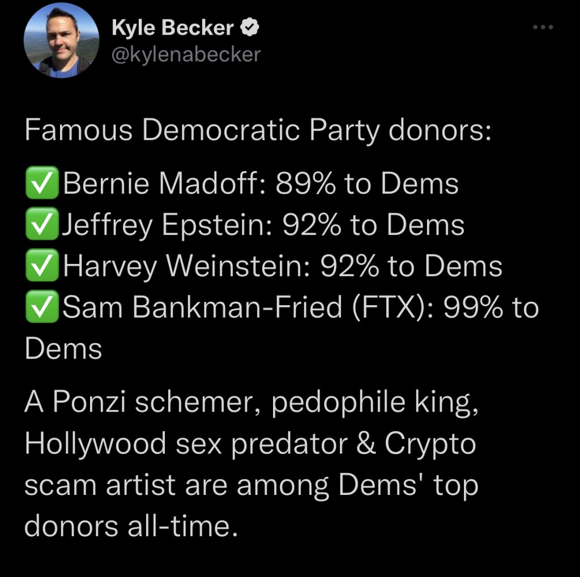This screenshot has height=577, width=580.
Task: Click the blue verified badge icon
Action: point(251,27)
